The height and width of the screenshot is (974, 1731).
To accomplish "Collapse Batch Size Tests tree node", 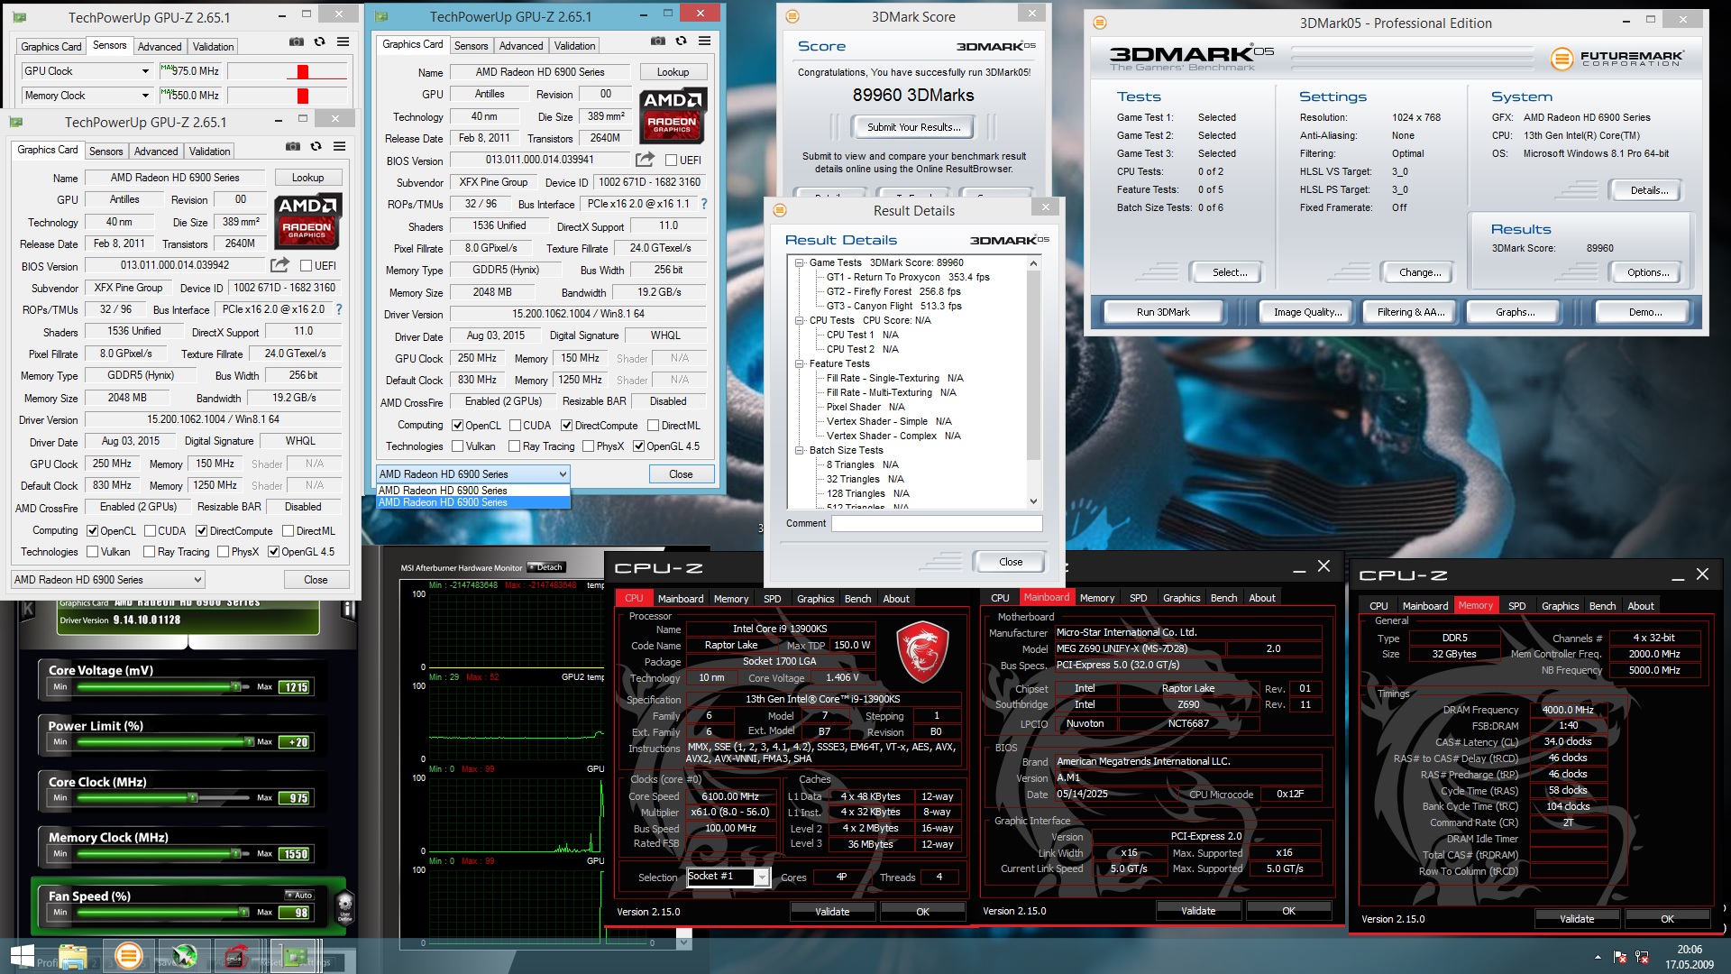I will coord(799,450).
